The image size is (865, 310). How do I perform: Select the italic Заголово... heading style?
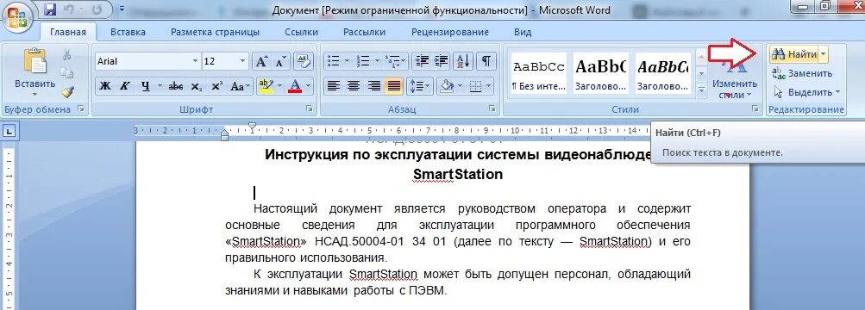663,73
